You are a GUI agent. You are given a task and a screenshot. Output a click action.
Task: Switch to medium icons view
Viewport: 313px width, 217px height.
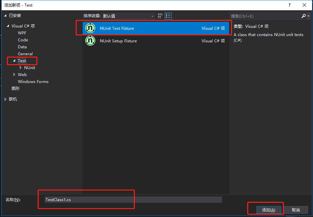point(160,16)
